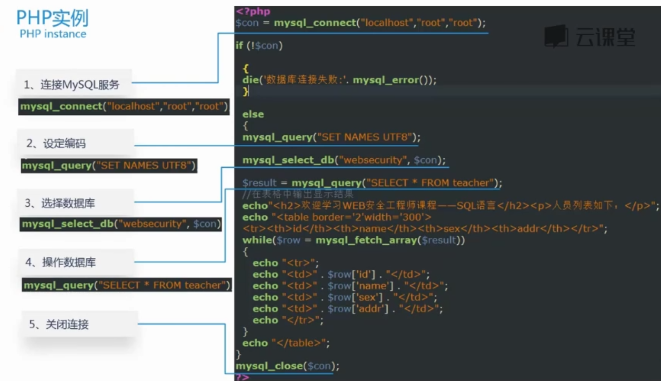Click the 'mysql_close($con);' code line

pos(288,366)
